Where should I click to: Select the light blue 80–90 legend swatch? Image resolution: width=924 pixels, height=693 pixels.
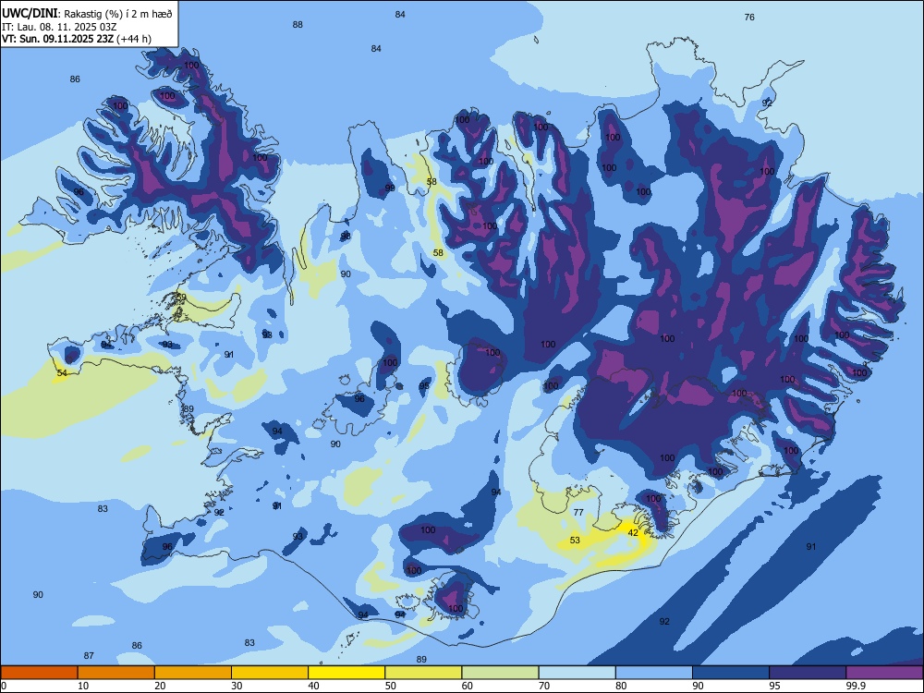[654, 673]
